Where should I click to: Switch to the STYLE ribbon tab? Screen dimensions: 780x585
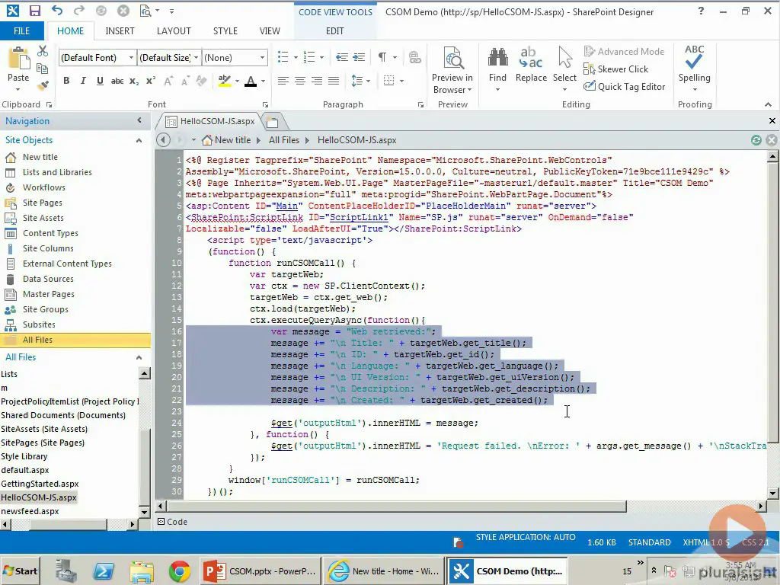coord(225,30)
